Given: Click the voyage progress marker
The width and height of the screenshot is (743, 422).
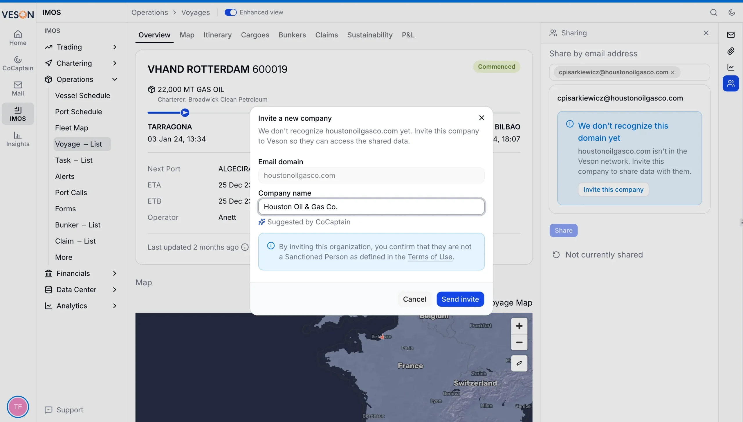Looking at the screenshot, I should click(x=185, y=113).
